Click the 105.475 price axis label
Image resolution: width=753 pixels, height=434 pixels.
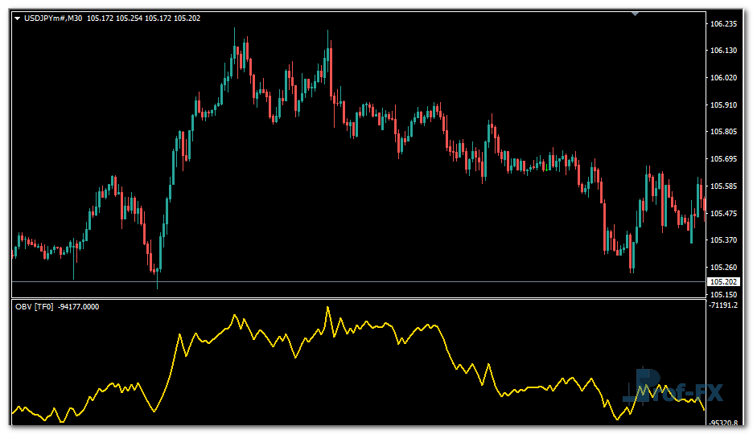tap(724, 214)
